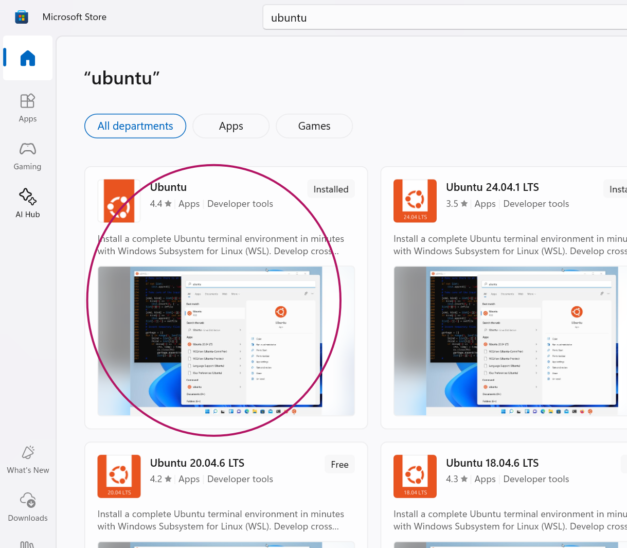This screenshot has width=627, height=548.
Task: Go to the Gaming section
Action: (x=28, y=156)
